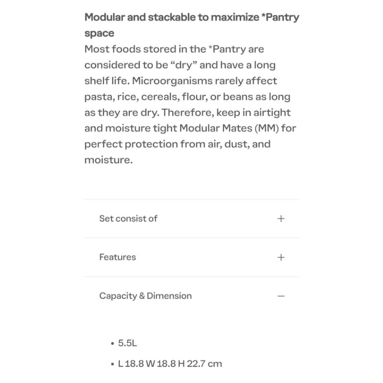Viewport: 383px width, 383px height.
Task: Click the bullet point before the dimensions line
Action: point(113,364)
